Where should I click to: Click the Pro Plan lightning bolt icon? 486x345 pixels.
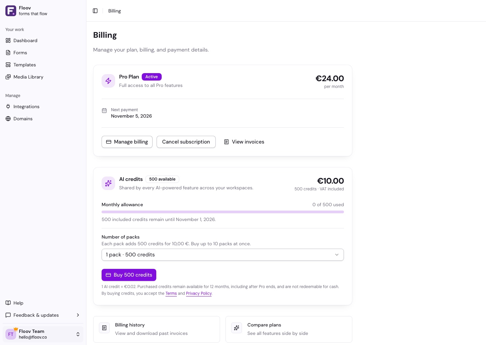pyautogui.click(x=108, y=81)
